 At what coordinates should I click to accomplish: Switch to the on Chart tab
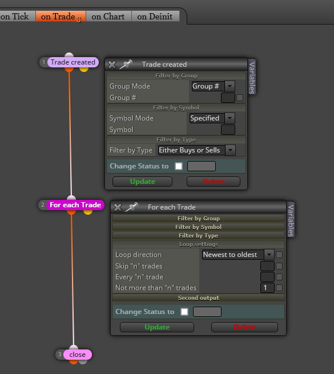[x=108, y=17]
